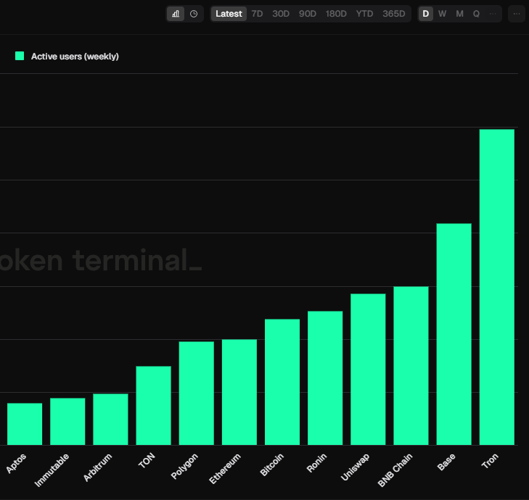Click the Active users (weekly) legend label
The height and width of the screenshot is (500, 529).
click(75, 57)
